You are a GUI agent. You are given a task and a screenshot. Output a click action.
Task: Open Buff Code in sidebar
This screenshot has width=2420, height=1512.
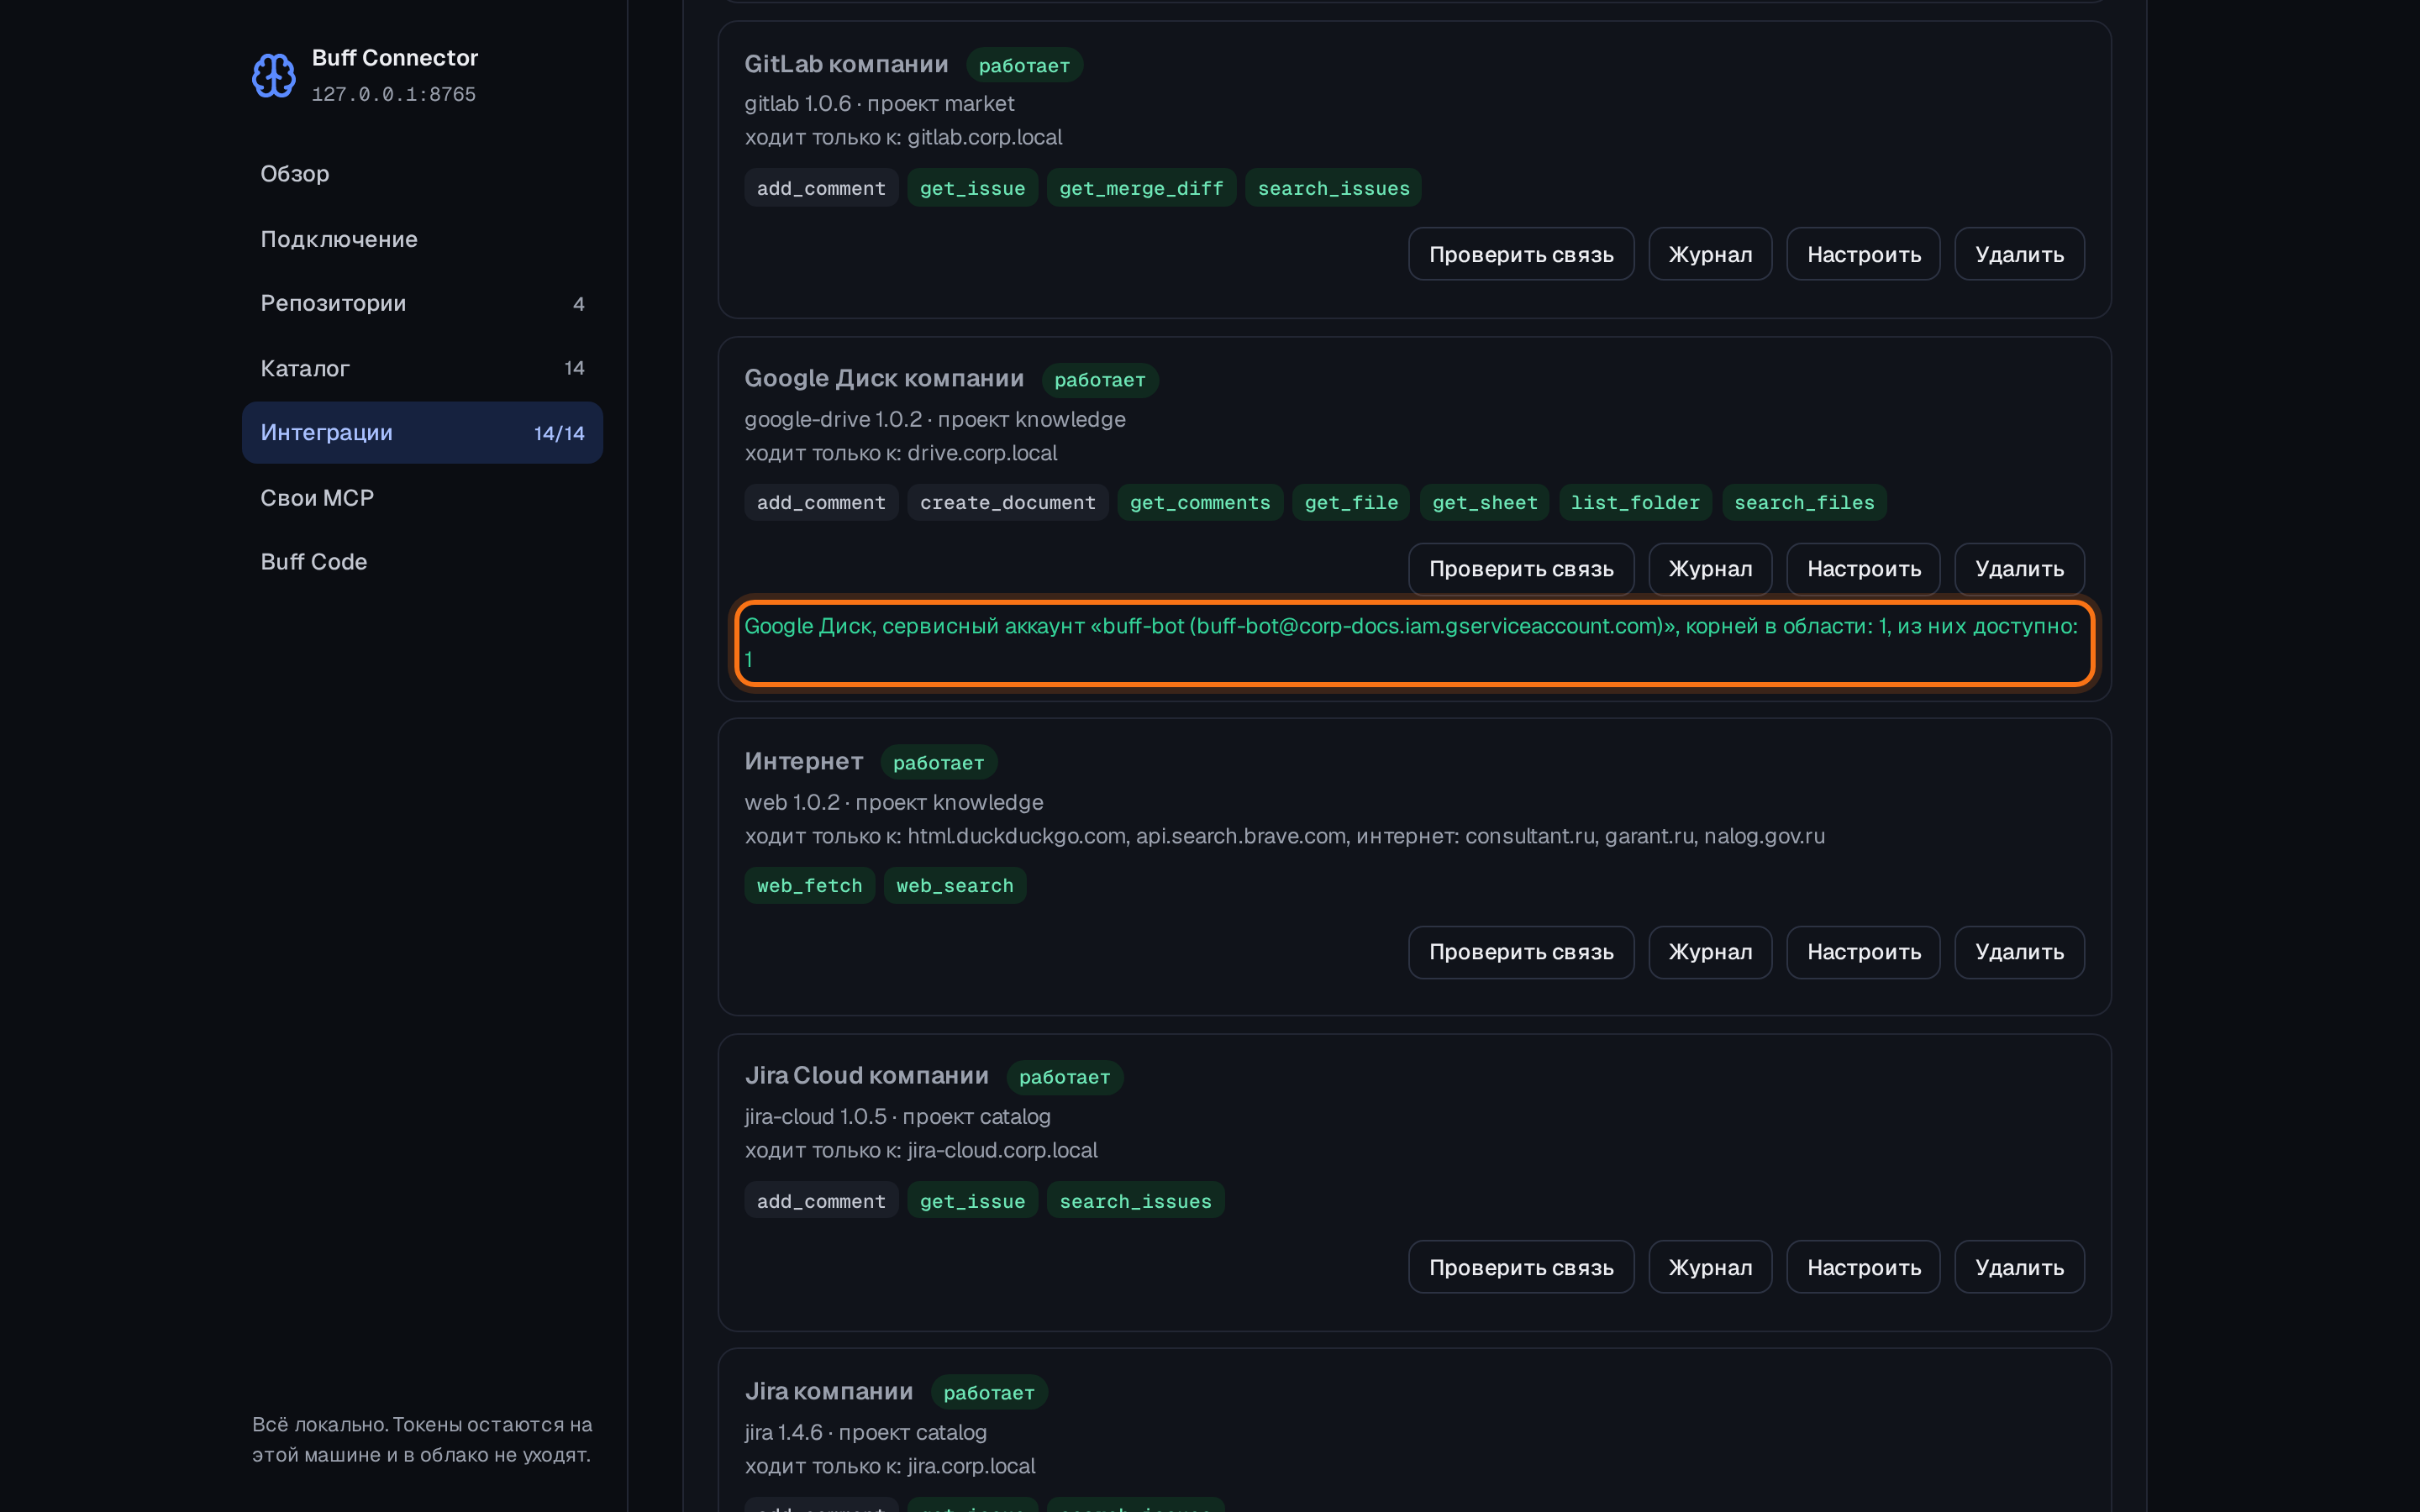pyautogui.click(x=422, y=562)
